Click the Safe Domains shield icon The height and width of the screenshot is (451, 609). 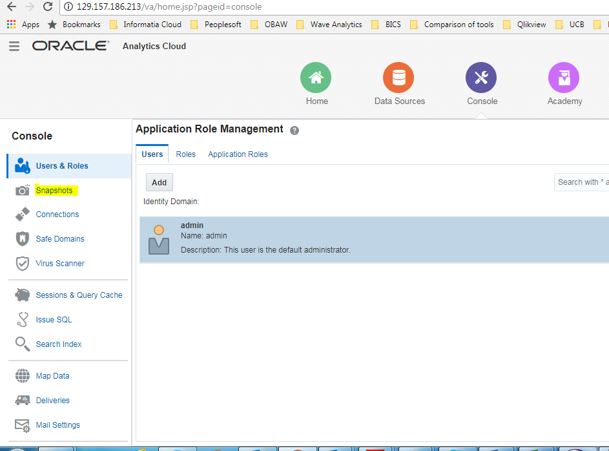click(23, 239)
